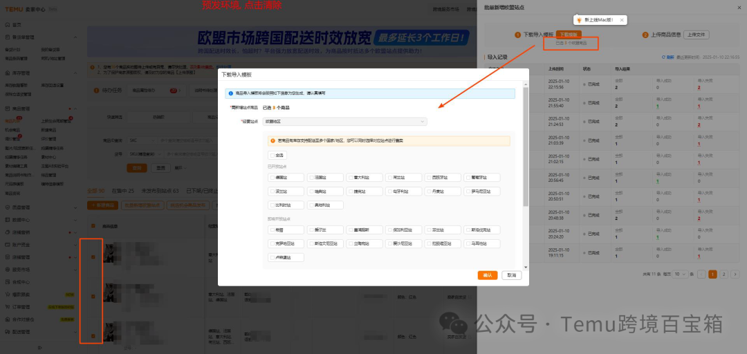Open 质量管理 section icon in sidebar

[x=8, y=207]
